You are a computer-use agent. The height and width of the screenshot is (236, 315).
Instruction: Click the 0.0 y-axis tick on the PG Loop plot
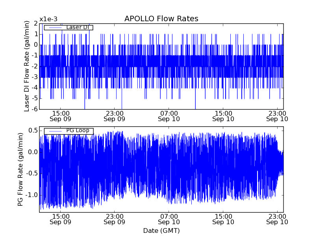(33, 152)
